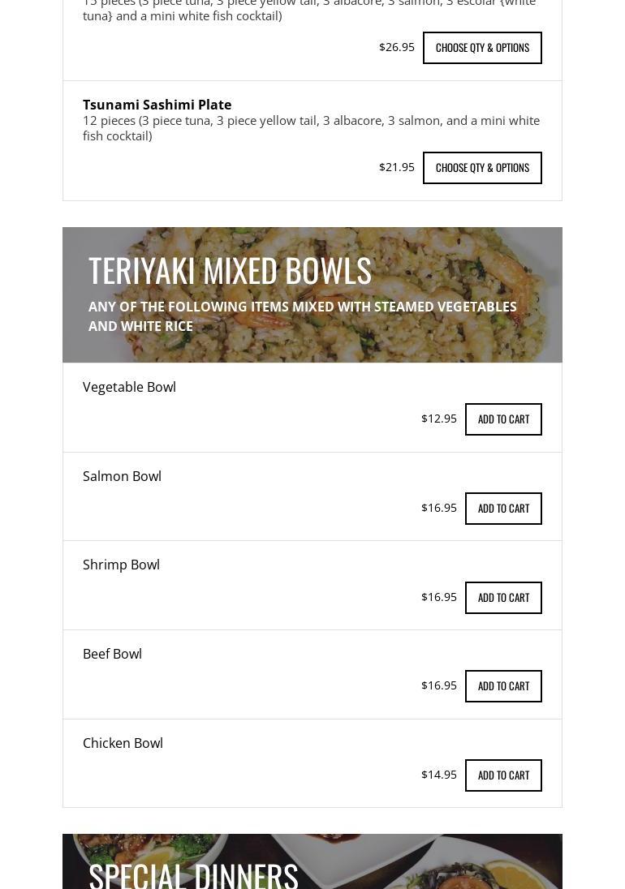Select the Salmon Bowl item name

pyautogui.click(x=122, y=476)
